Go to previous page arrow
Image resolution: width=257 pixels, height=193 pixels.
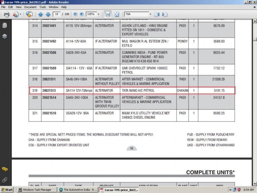coord(40,14)
